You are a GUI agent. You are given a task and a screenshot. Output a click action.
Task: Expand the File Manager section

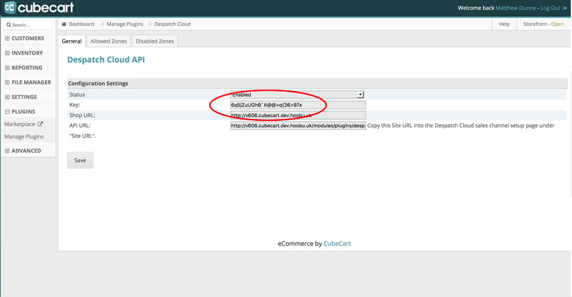point(28,82)
